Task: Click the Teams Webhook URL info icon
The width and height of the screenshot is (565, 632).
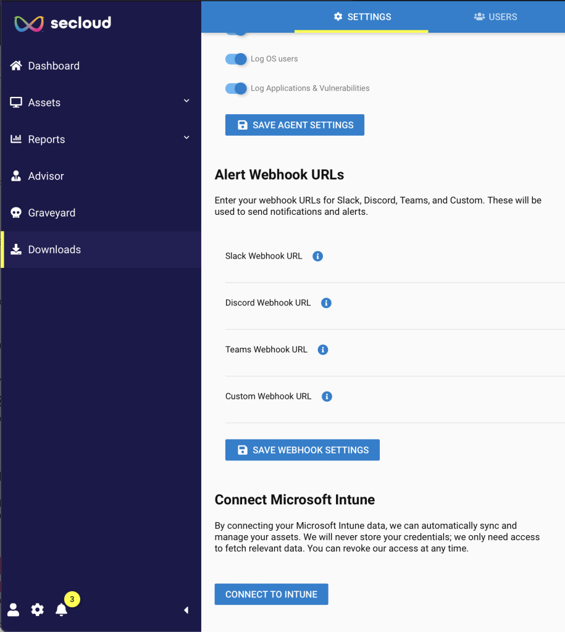Action: click(323, 349)
